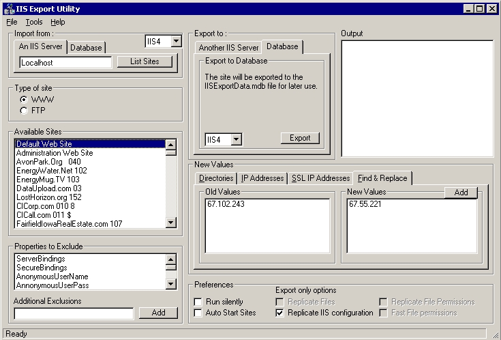
Task: Select LostHorizon.org 152 site
Action: 90,197
